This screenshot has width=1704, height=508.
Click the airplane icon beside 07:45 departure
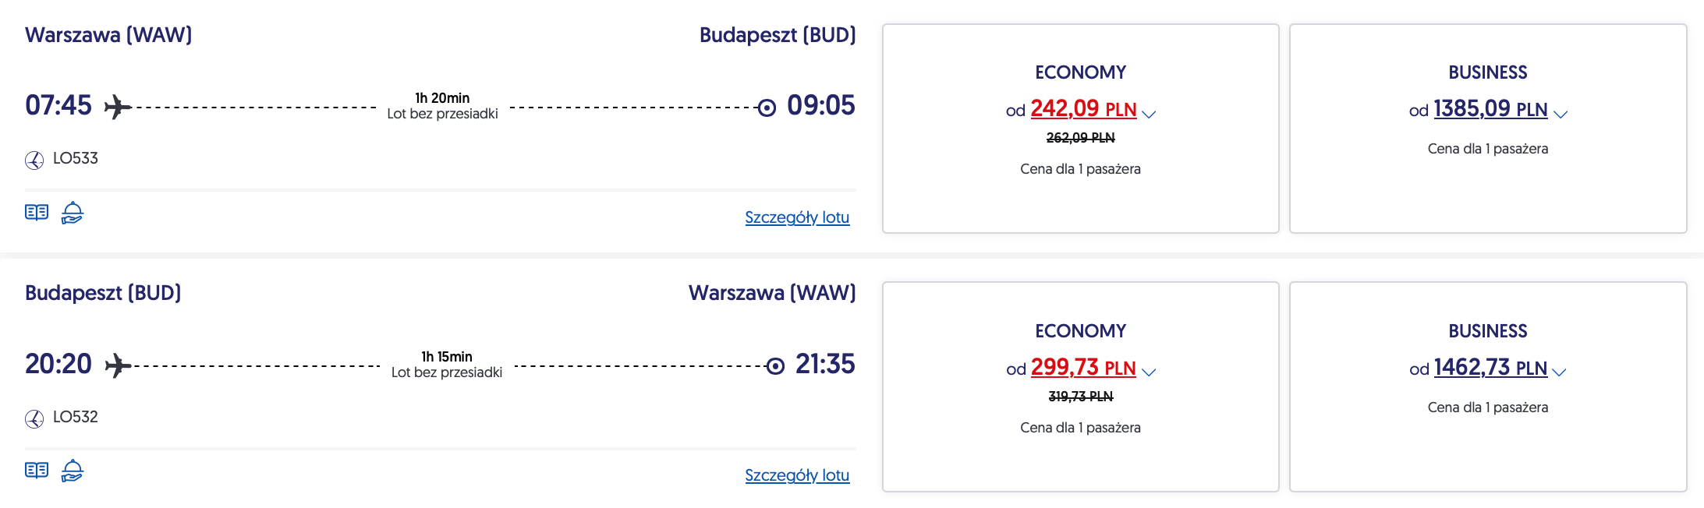pos(118,107)
